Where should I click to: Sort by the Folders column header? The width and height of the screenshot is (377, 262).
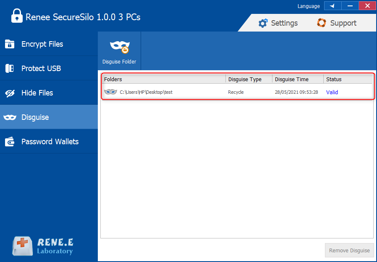164,79
